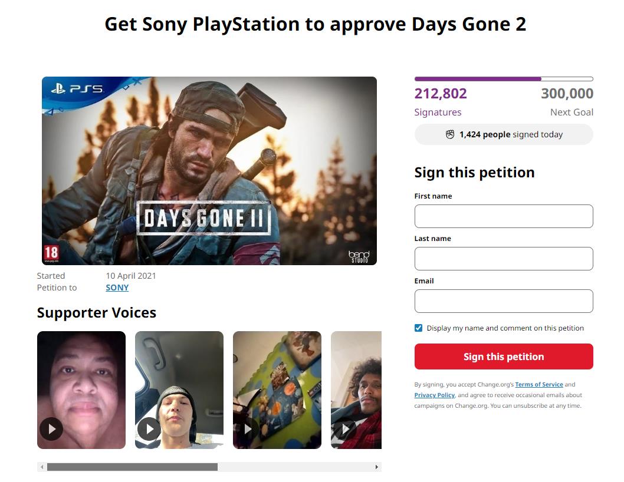Click the signature progress bar

504,79
